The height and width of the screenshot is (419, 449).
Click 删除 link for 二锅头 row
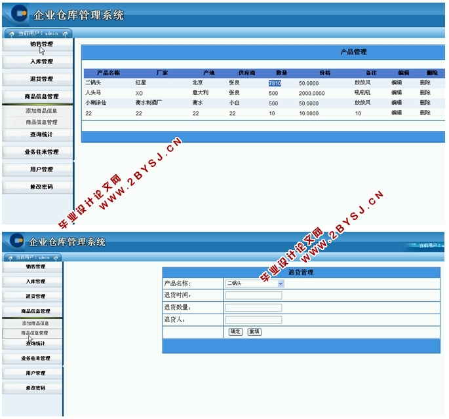425,82
